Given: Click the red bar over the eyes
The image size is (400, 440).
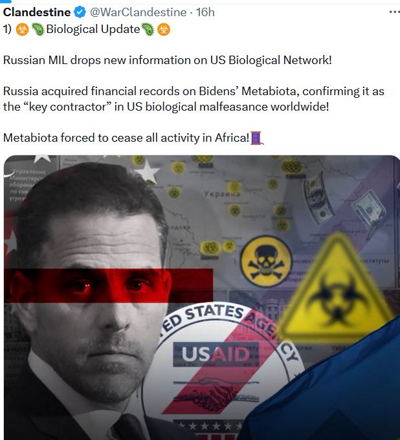Looking at the screenshot, I should point(108,285).
